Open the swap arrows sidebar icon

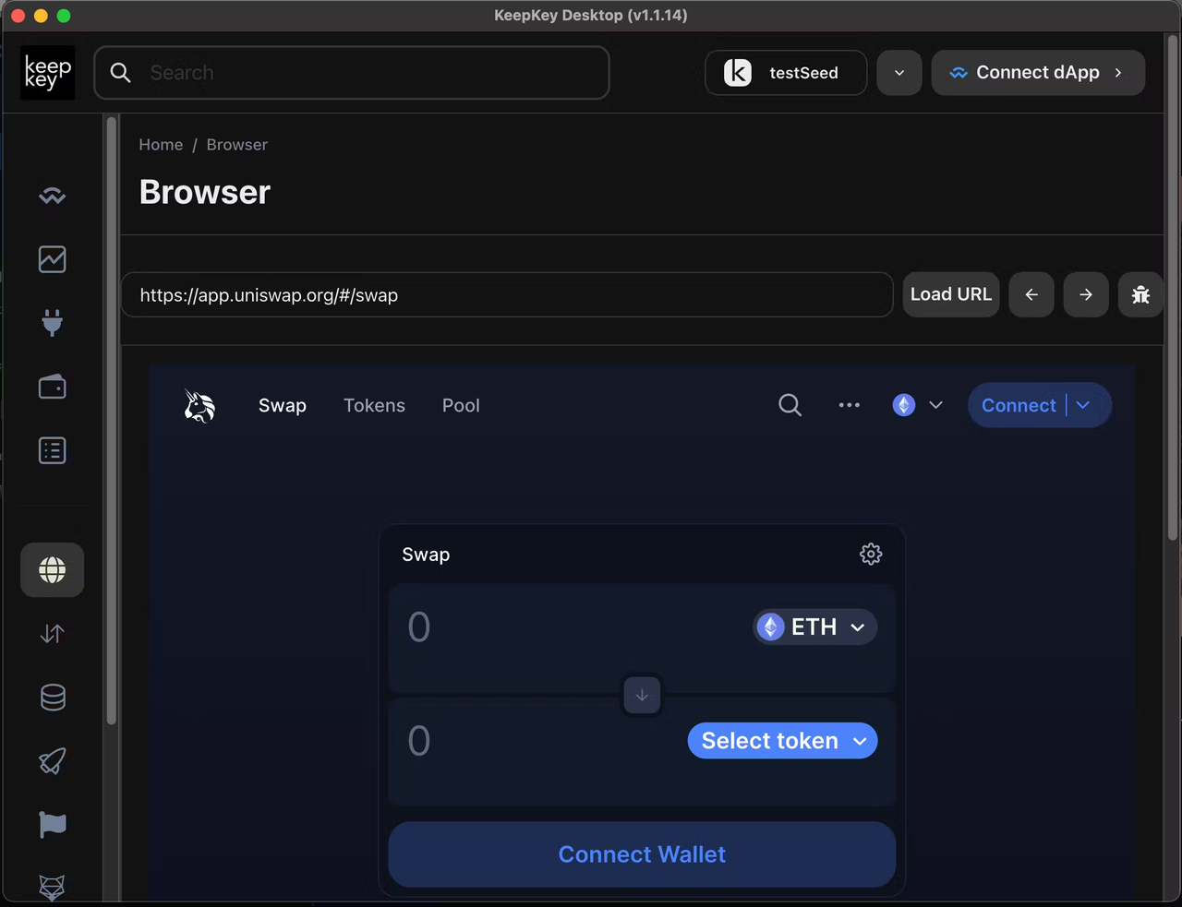tap(53, 634)
